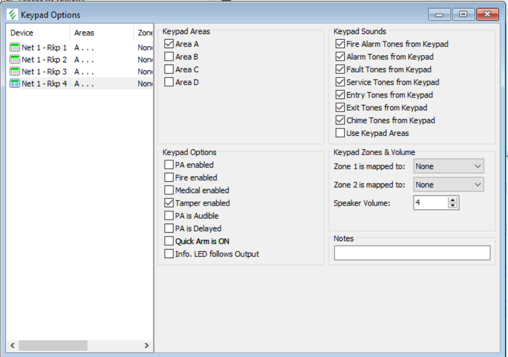Viewport: 508px width, 357px height.
Task: Uncheck Tamper enabled option
Action: point(169,203)
